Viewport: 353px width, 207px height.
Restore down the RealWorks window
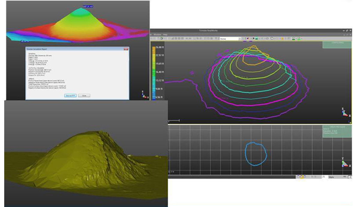point(347,31)
